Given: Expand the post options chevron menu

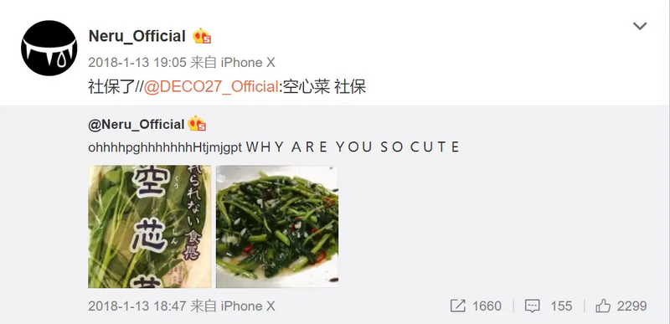Looking at the screenshot, I should coord(640,26).
